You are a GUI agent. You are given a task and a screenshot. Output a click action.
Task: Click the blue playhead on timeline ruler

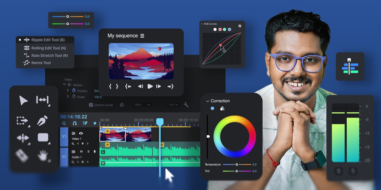160,121
